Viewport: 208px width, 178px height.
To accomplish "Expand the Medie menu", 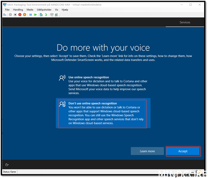I will pos(30,10).
